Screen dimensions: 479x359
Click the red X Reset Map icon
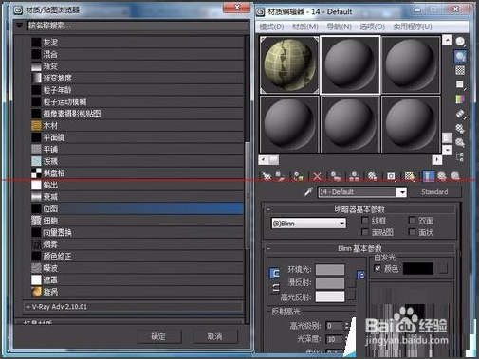click(317, 176)
